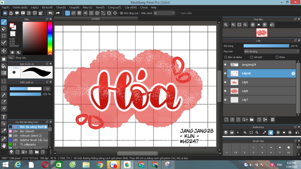The width and height of the screenshot is (301, 169).
Task: Select the Hand tool
Action: 4,146
